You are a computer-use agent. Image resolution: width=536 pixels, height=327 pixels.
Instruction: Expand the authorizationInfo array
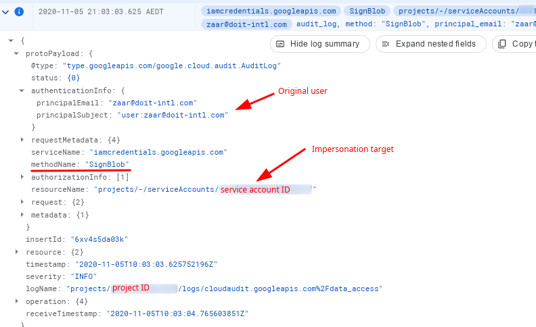tap(22, 177)
